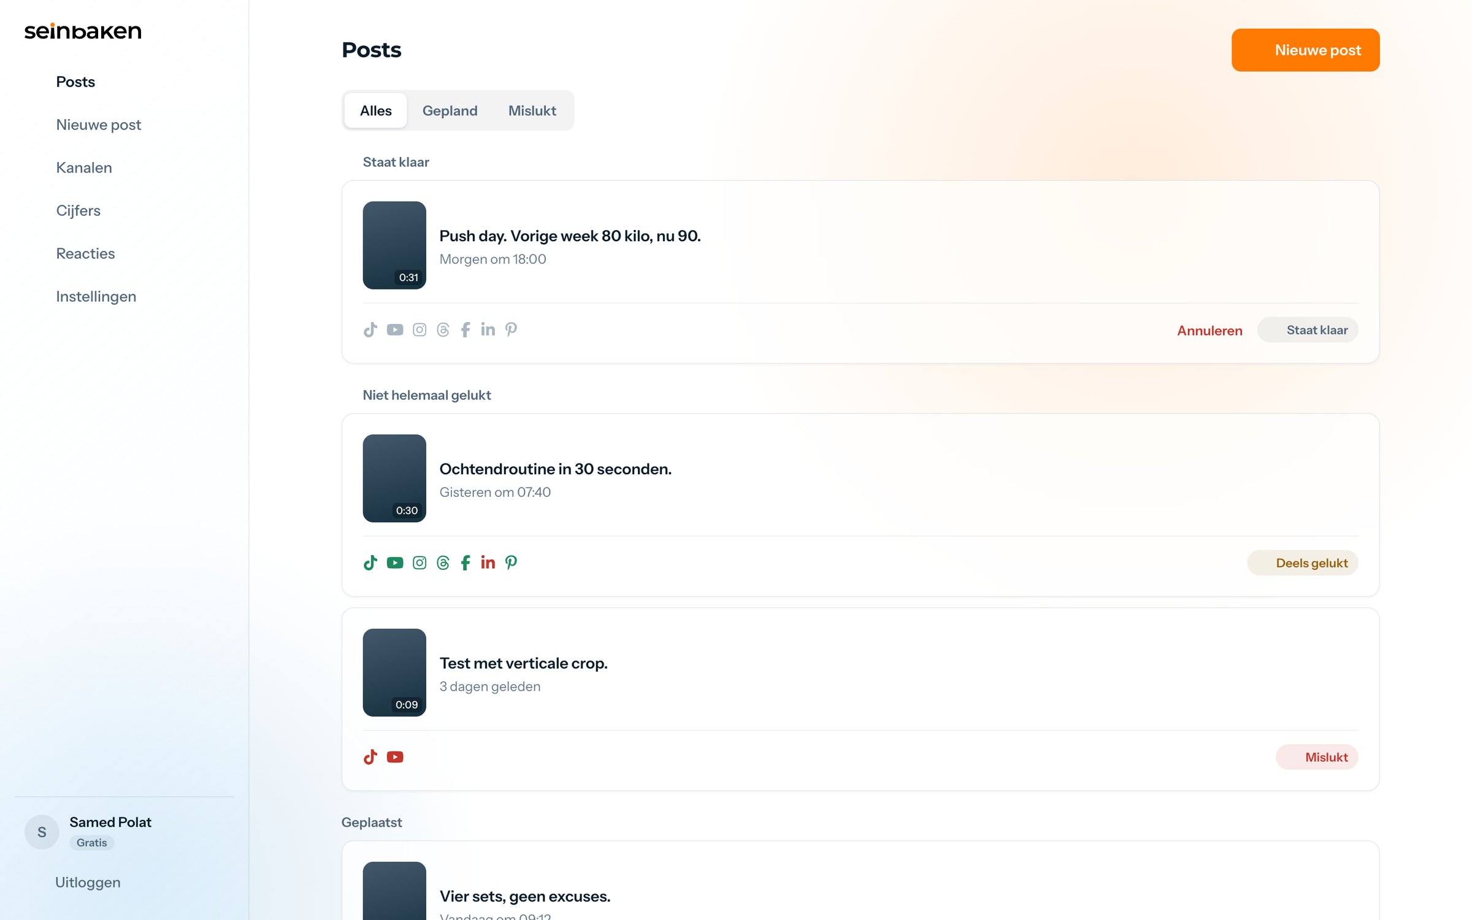The width and height of the screenshot is (1472, 920).
Task: Switch to the Gepland tab
Action: click(x=450, y=110)
